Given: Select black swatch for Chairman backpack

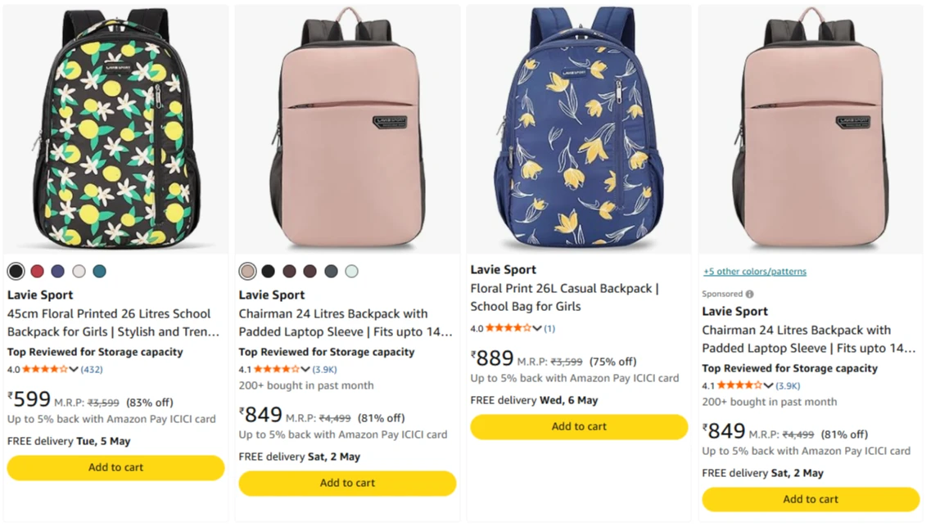Looking at the screenshot, I should [x=268, y=272].
